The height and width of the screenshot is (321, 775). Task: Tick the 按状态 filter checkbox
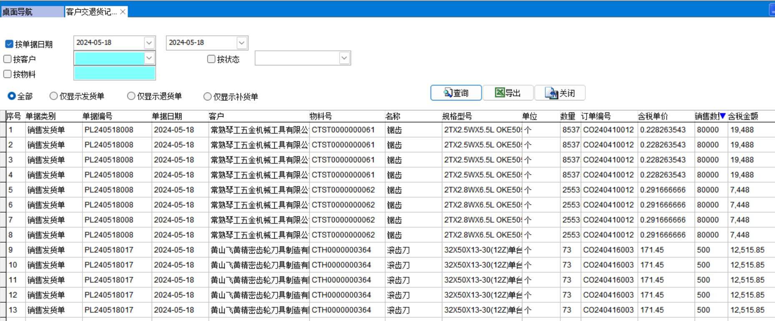[x=211, y=59]
